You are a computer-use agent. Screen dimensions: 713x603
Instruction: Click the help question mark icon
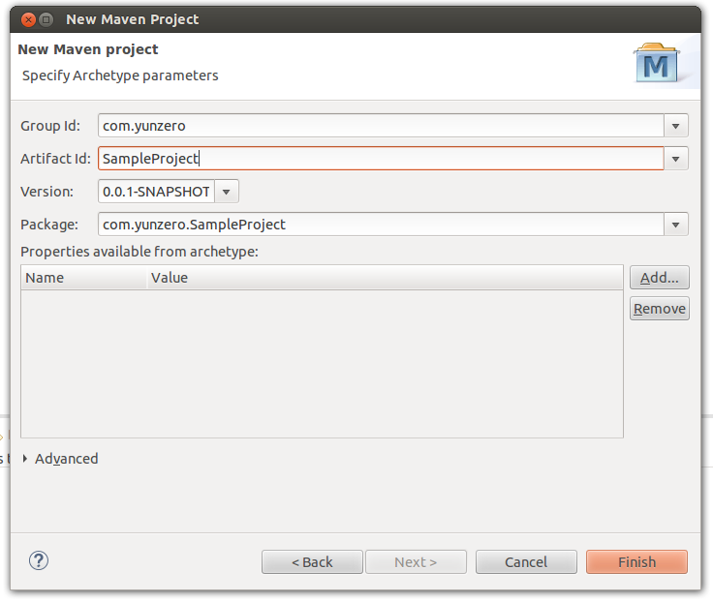click(x=39, y=560)
